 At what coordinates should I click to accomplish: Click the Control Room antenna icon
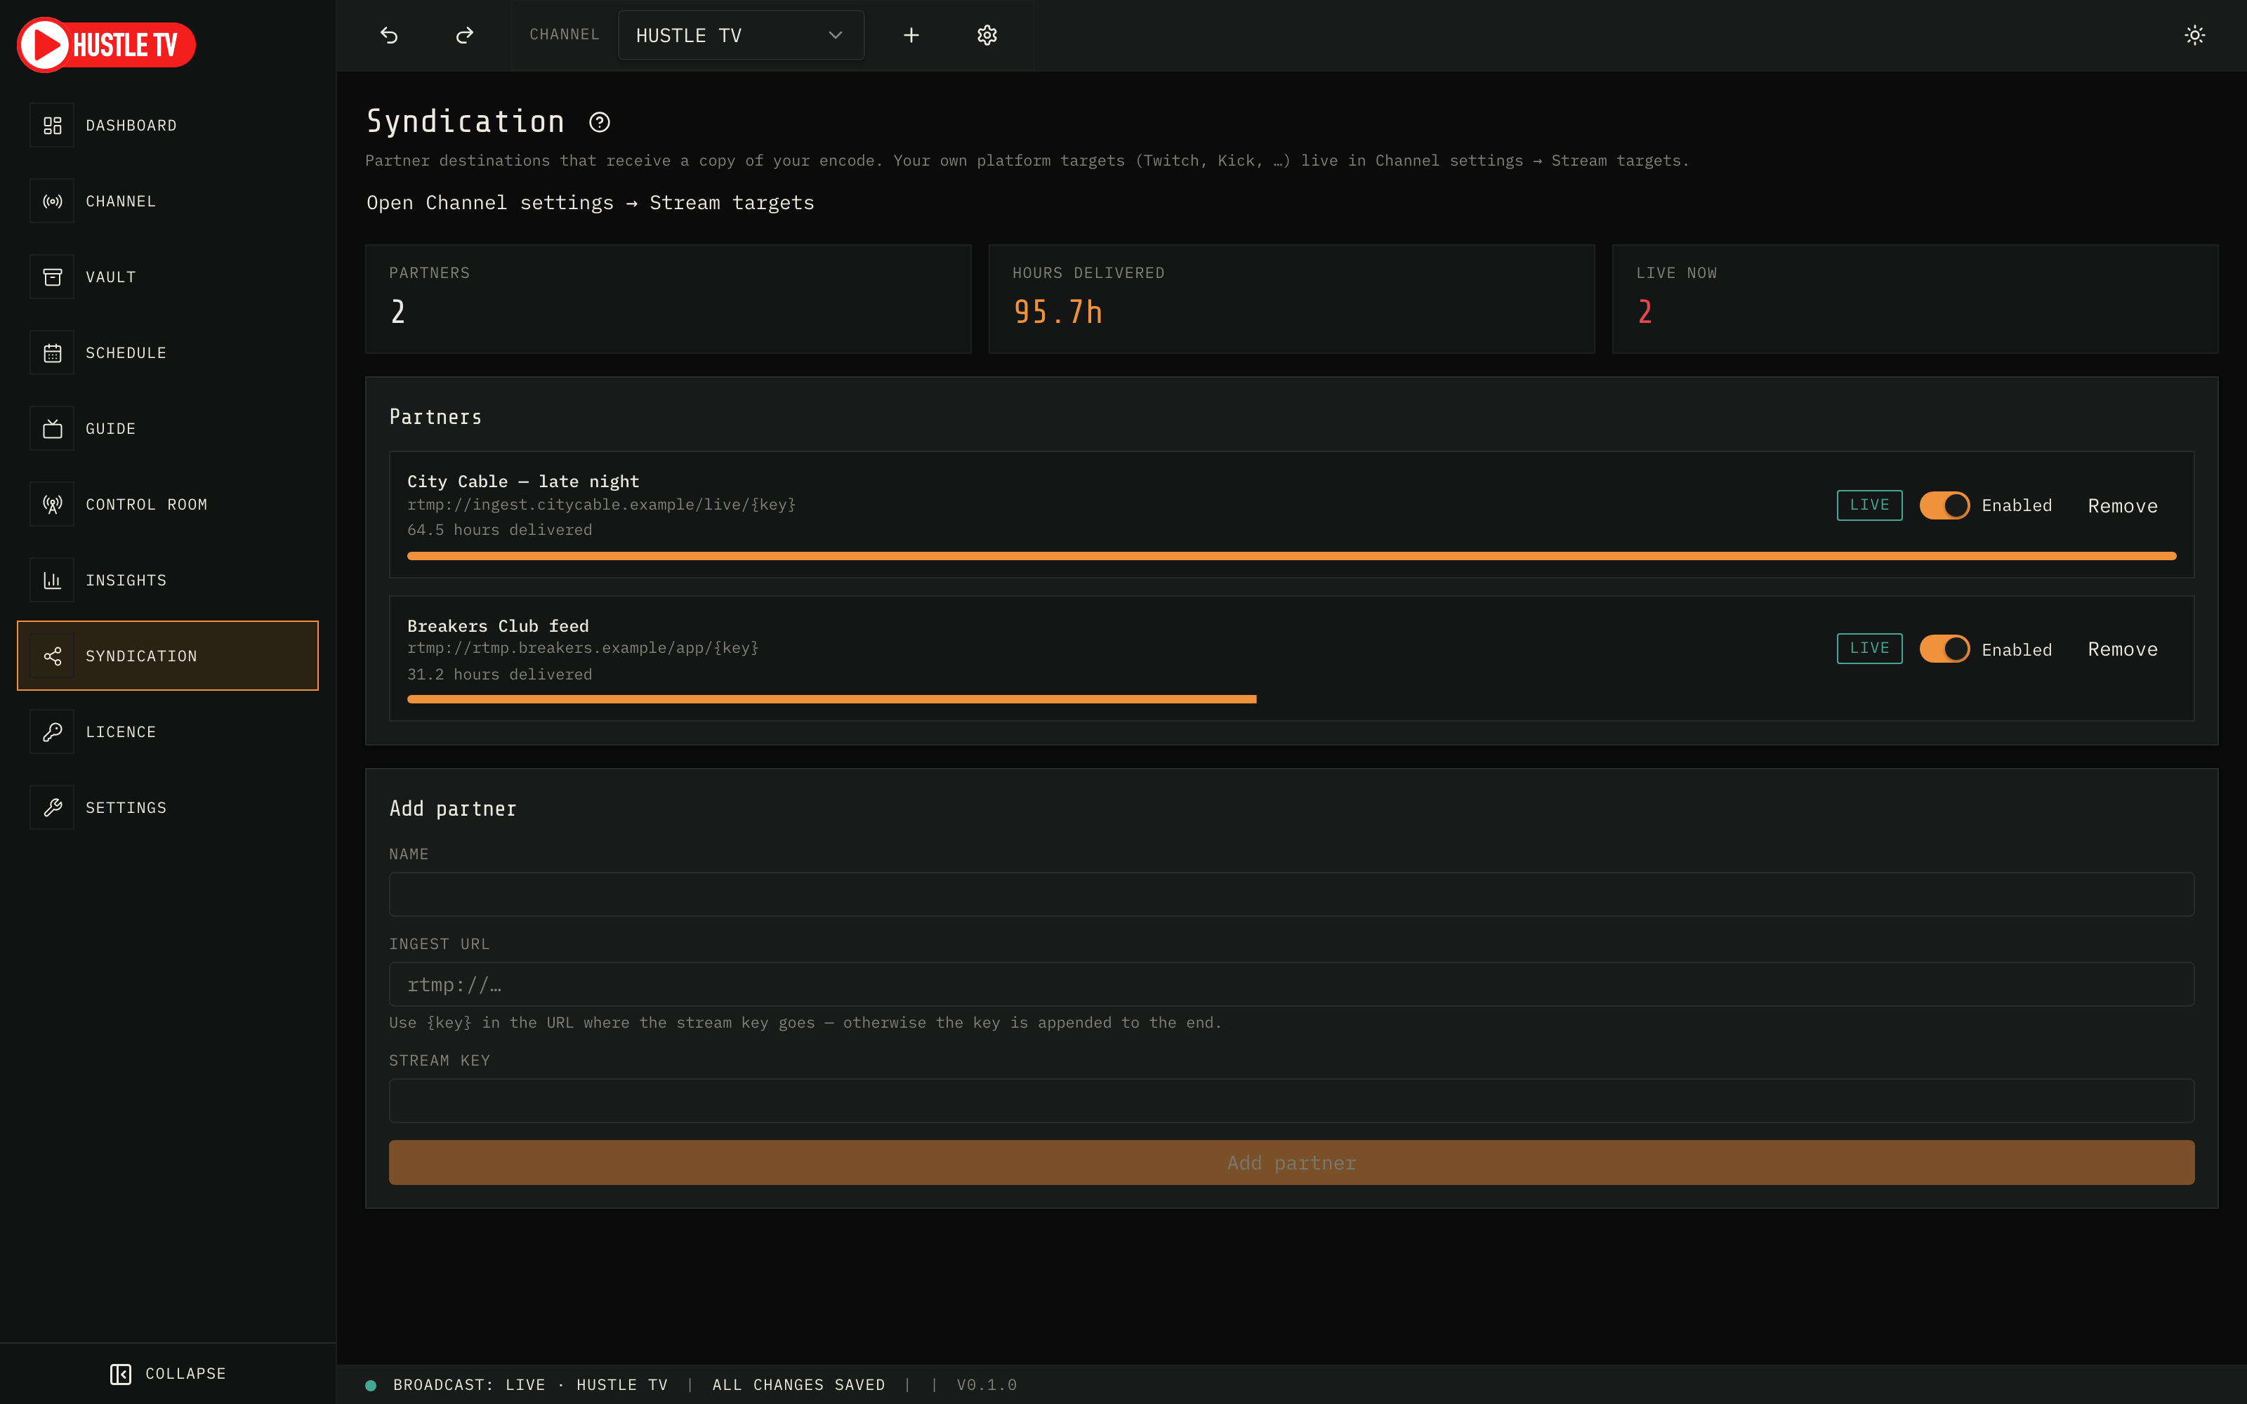[52, 504]
